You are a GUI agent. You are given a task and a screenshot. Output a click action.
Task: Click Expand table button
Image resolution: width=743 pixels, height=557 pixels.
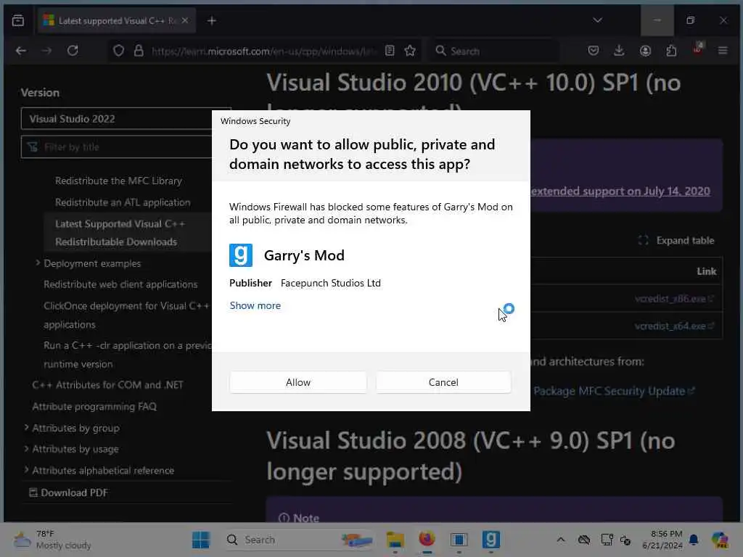[676, 240]
